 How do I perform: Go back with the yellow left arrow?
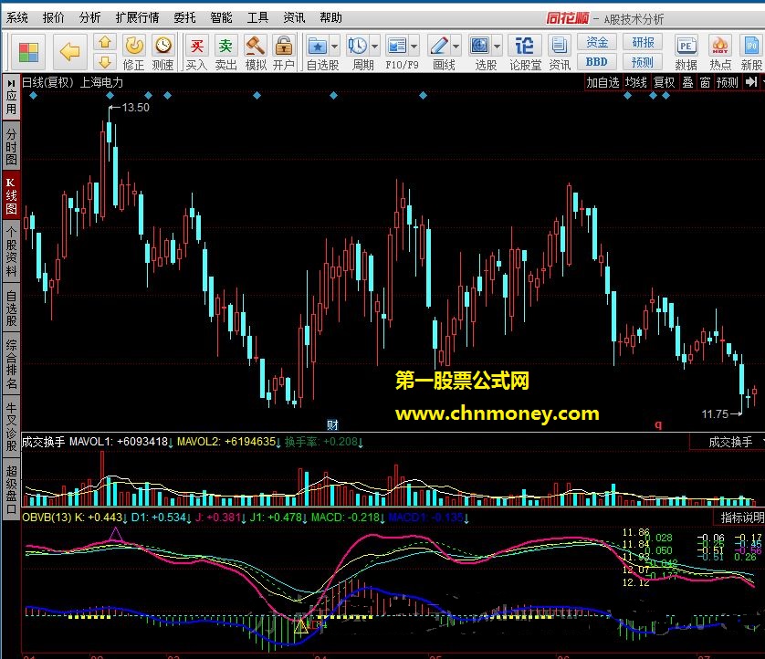point(69,52)
